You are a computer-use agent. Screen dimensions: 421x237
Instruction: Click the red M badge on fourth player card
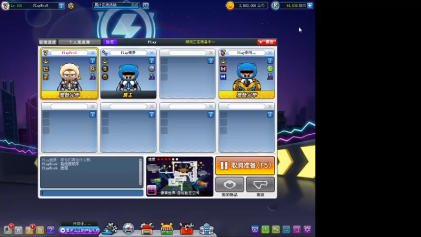click(223, 69)
